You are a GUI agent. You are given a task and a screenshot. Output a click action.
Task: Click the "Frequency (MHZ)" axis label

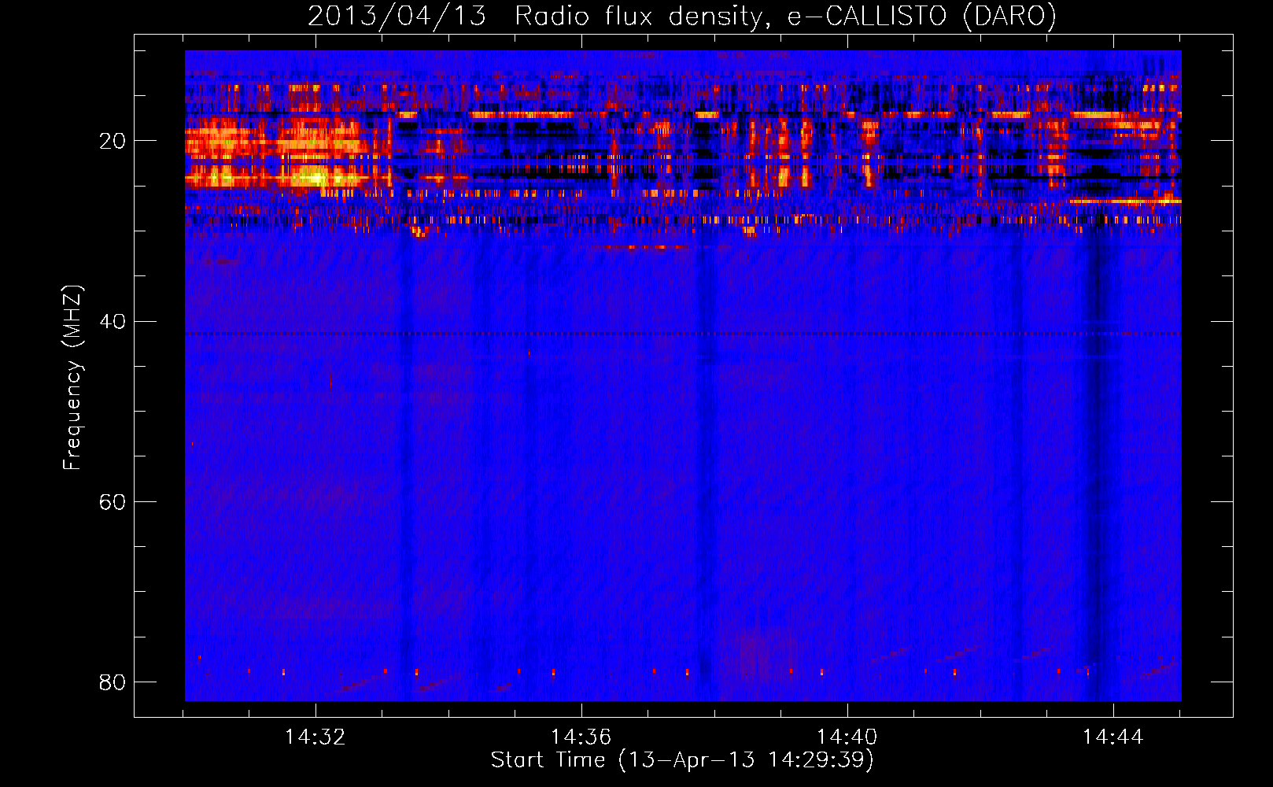tap(72, 378)
